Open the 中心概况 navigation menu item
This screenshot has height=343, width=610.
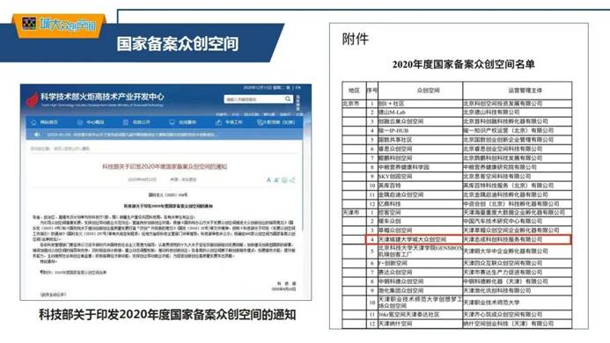click(91, 122)
